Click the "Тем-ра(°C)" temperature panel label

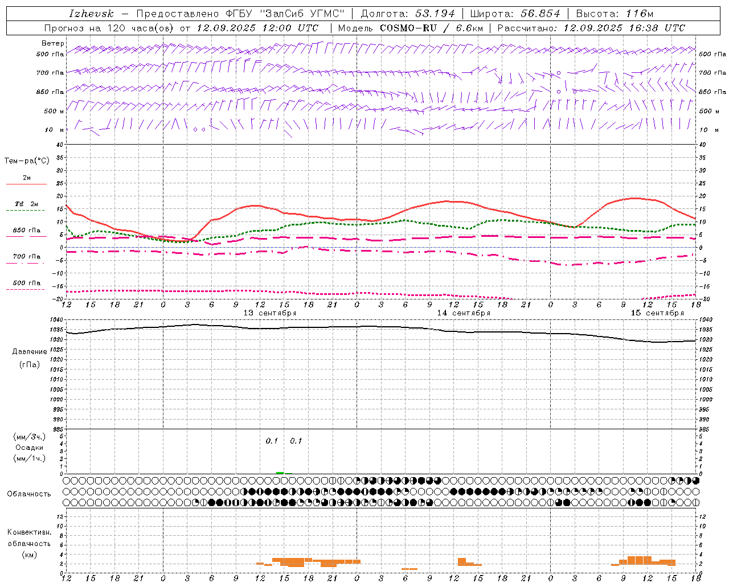click(x=27, y=161)
